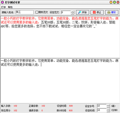Click the 精彩 button

[112, 12]
